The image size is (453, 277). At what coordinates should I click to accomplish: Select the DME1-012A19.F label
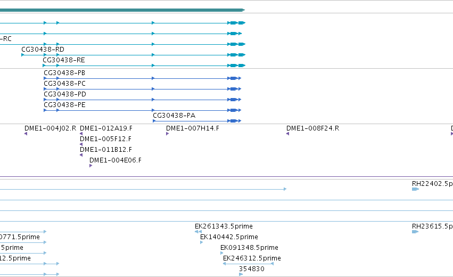(x=106, y=128)
